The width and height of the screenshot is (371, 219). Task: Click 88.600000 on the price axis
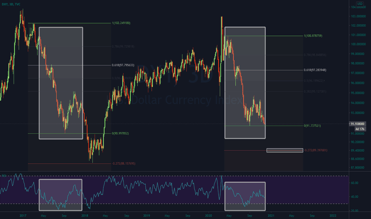[x=357, y=159]
